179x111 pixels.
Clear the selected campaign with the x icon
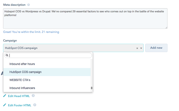[x=137, y=48]
